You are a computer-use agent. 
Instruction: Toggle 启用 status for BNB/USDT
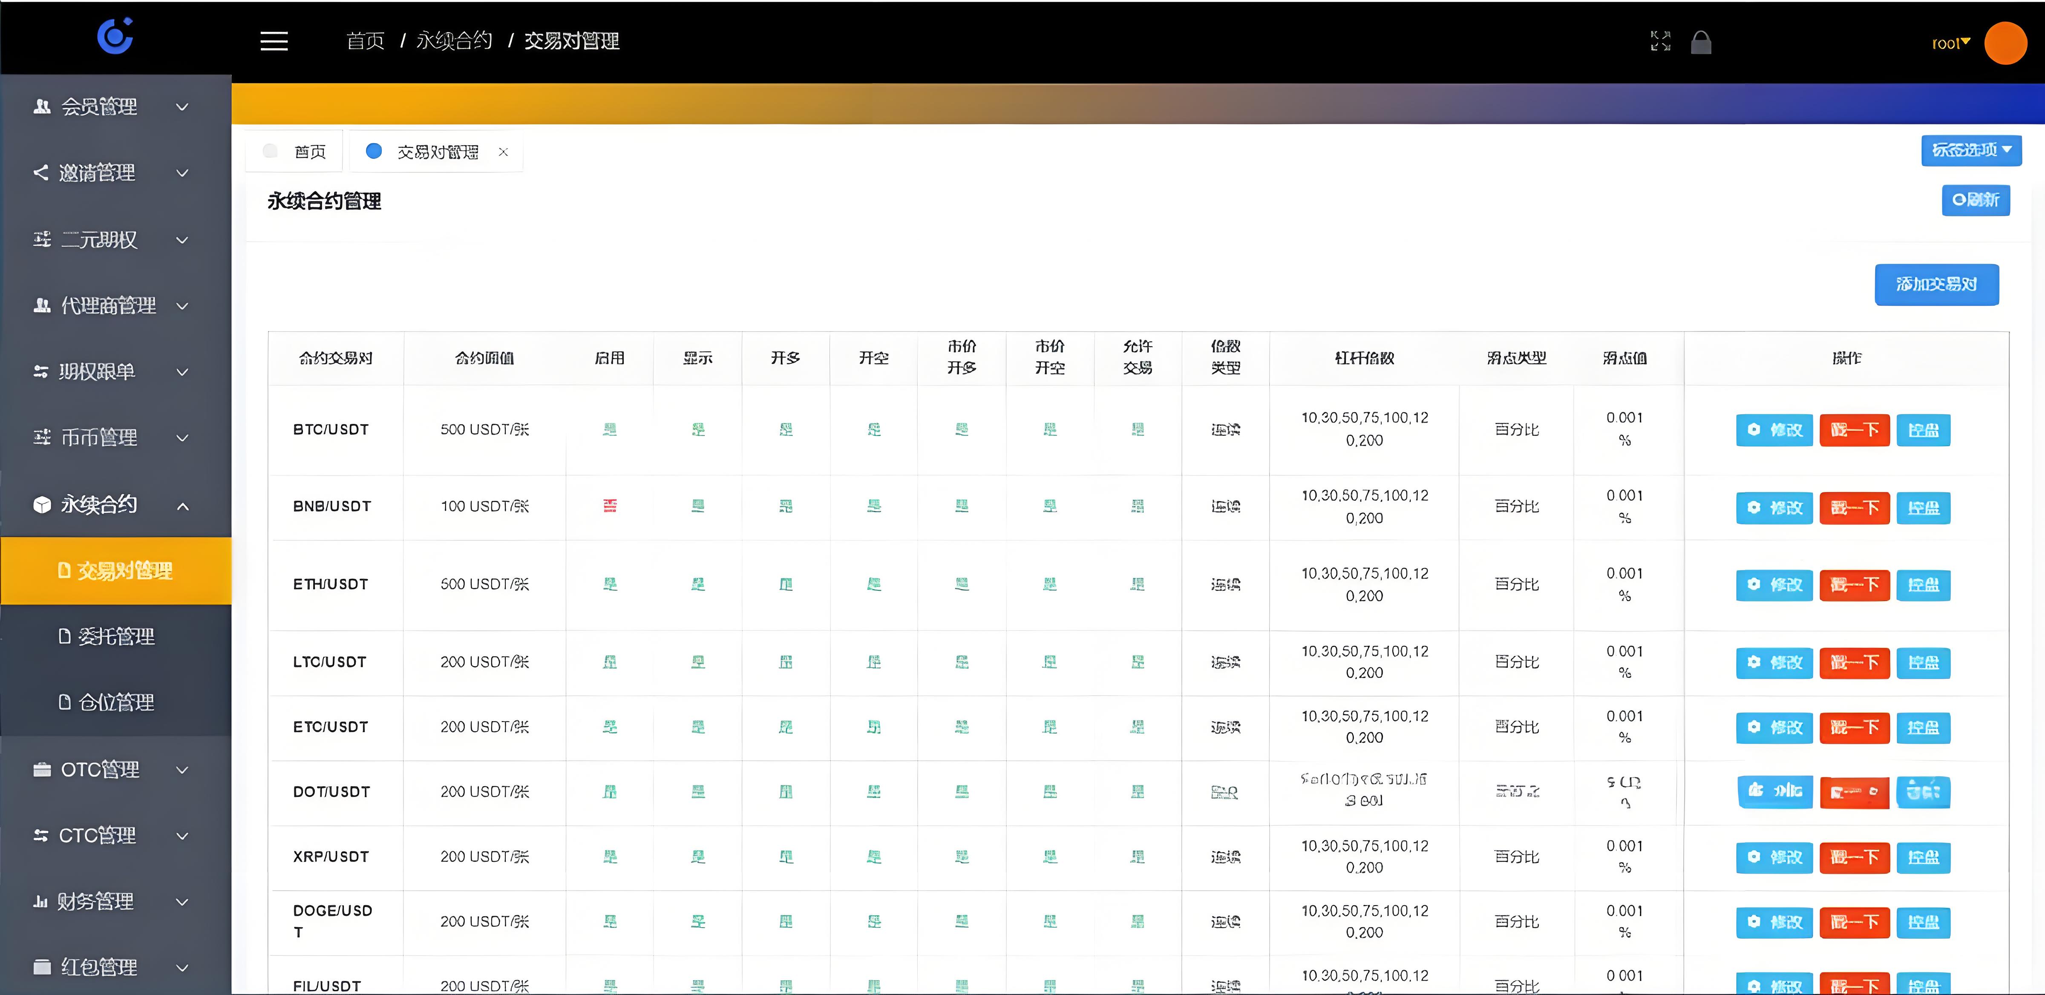(x=610, y=506)
